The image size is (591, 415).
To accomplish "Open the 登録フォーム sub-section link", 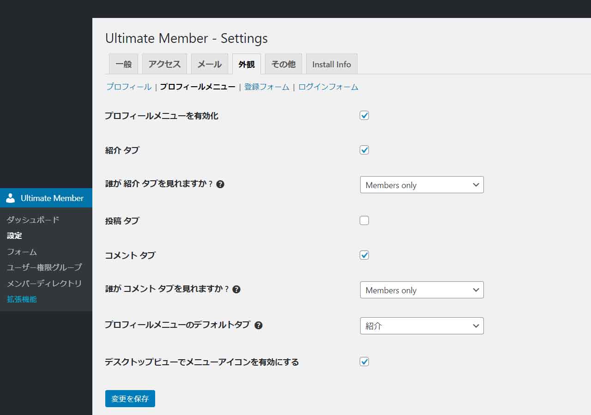I will [x=267, y=87].
